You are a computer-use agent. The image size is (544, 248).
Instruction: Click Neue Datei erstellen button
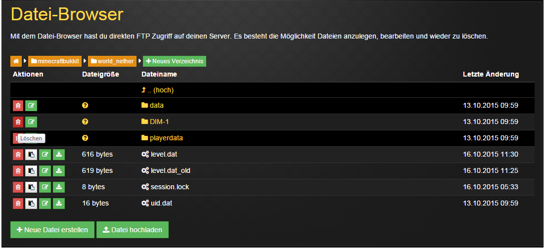(x=52, y=230)
